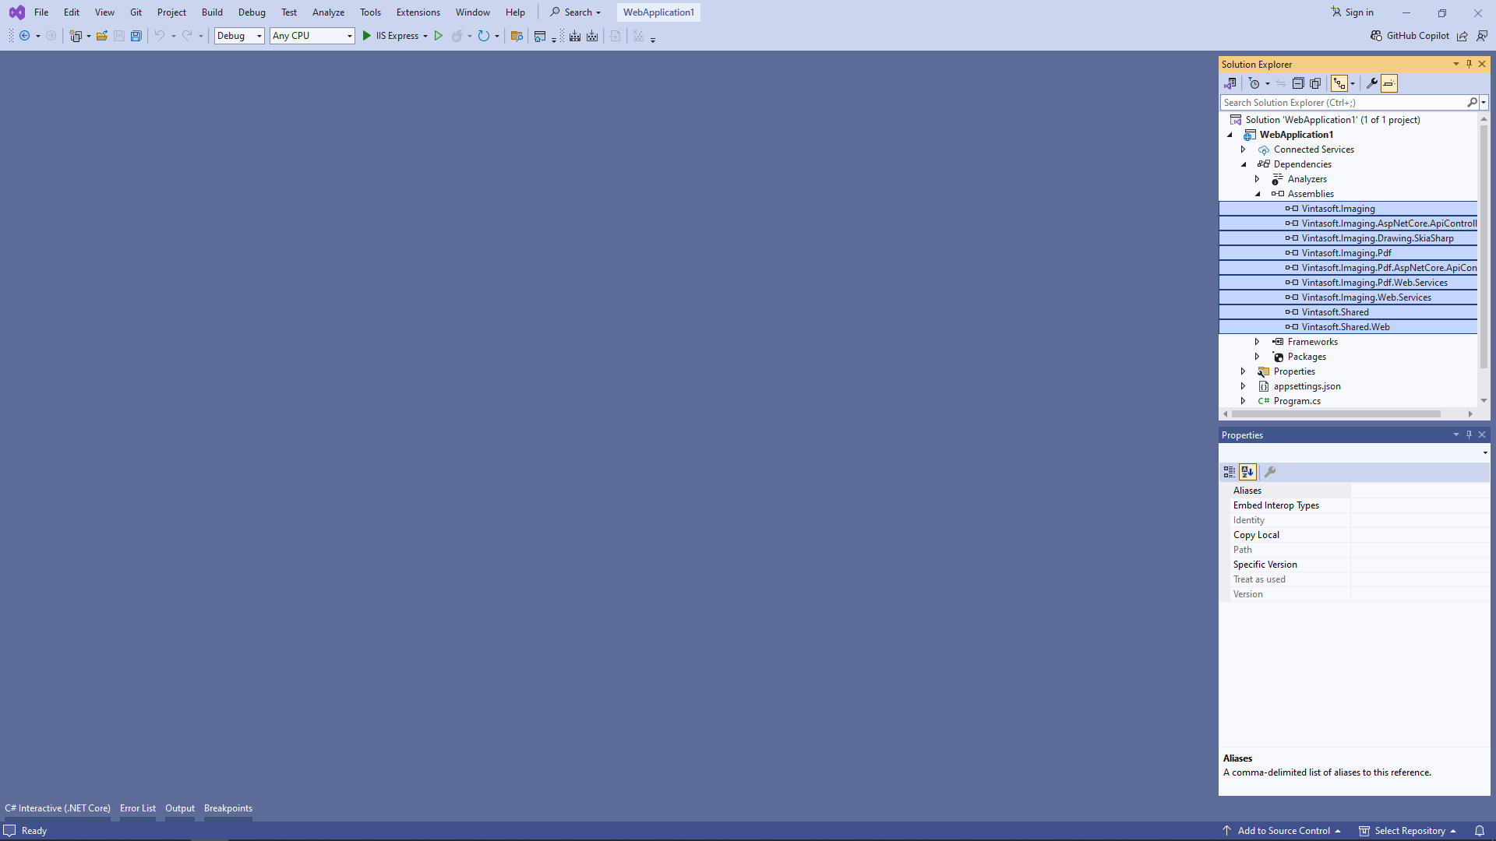Screen dimensions: 1496x841
Task: Click the Restart circular arrow icon
Action: (484, 36)
